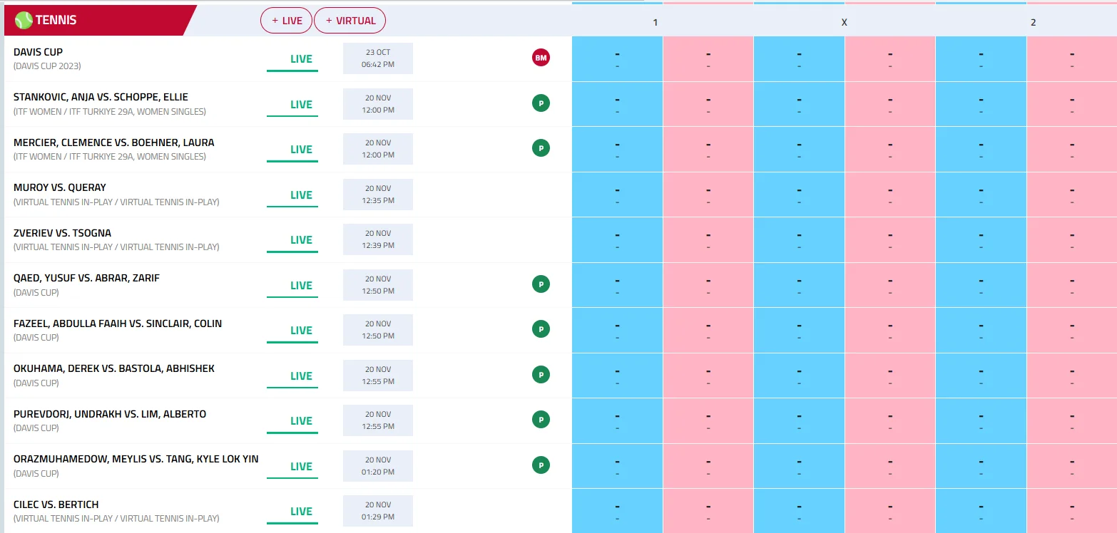The width and height of the screenshot is (1117, 533).
Task: Click the tennis ball icon in header
Action: tap(24, 20)
